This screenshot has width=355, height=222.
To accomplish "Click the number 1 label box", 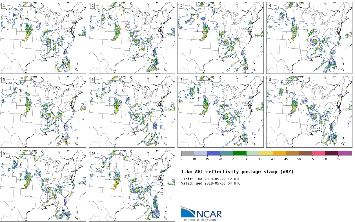I will [x=4, y=6].
